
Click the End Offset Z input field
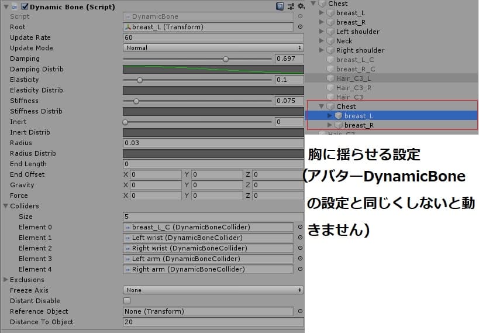tap(278, 174)
